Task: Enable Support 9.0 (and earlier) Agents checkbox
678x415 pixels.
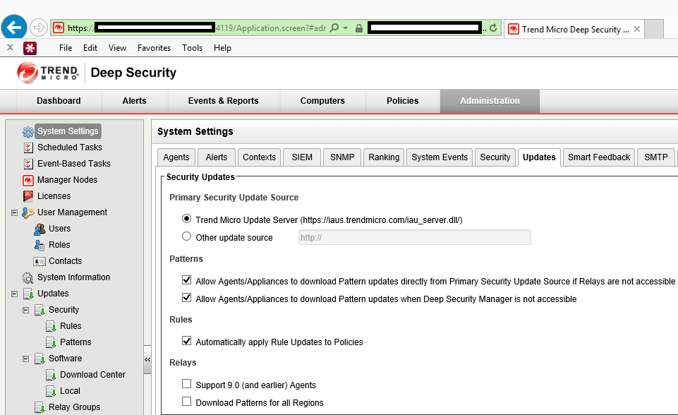Action: point(186,384)
